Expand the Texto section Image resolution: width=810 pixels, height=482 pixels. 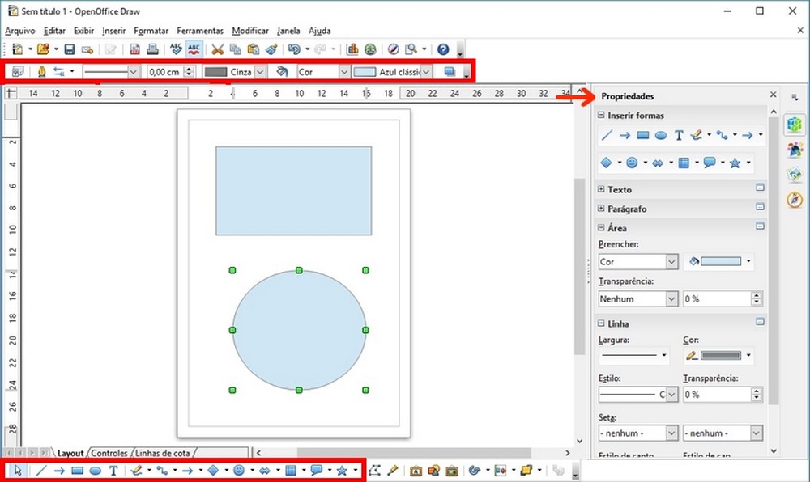click(x=601, y=189)
